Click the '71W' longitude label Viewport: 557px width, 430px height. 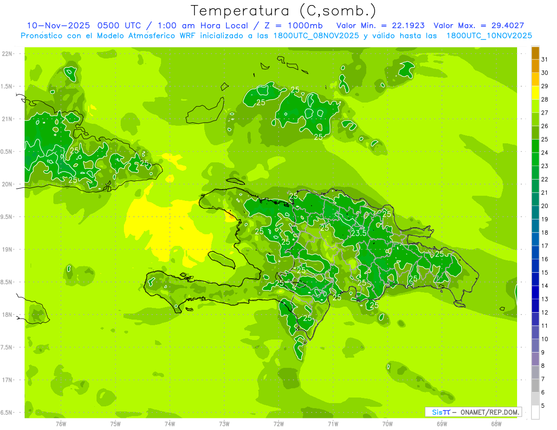(x=333, y=424)
